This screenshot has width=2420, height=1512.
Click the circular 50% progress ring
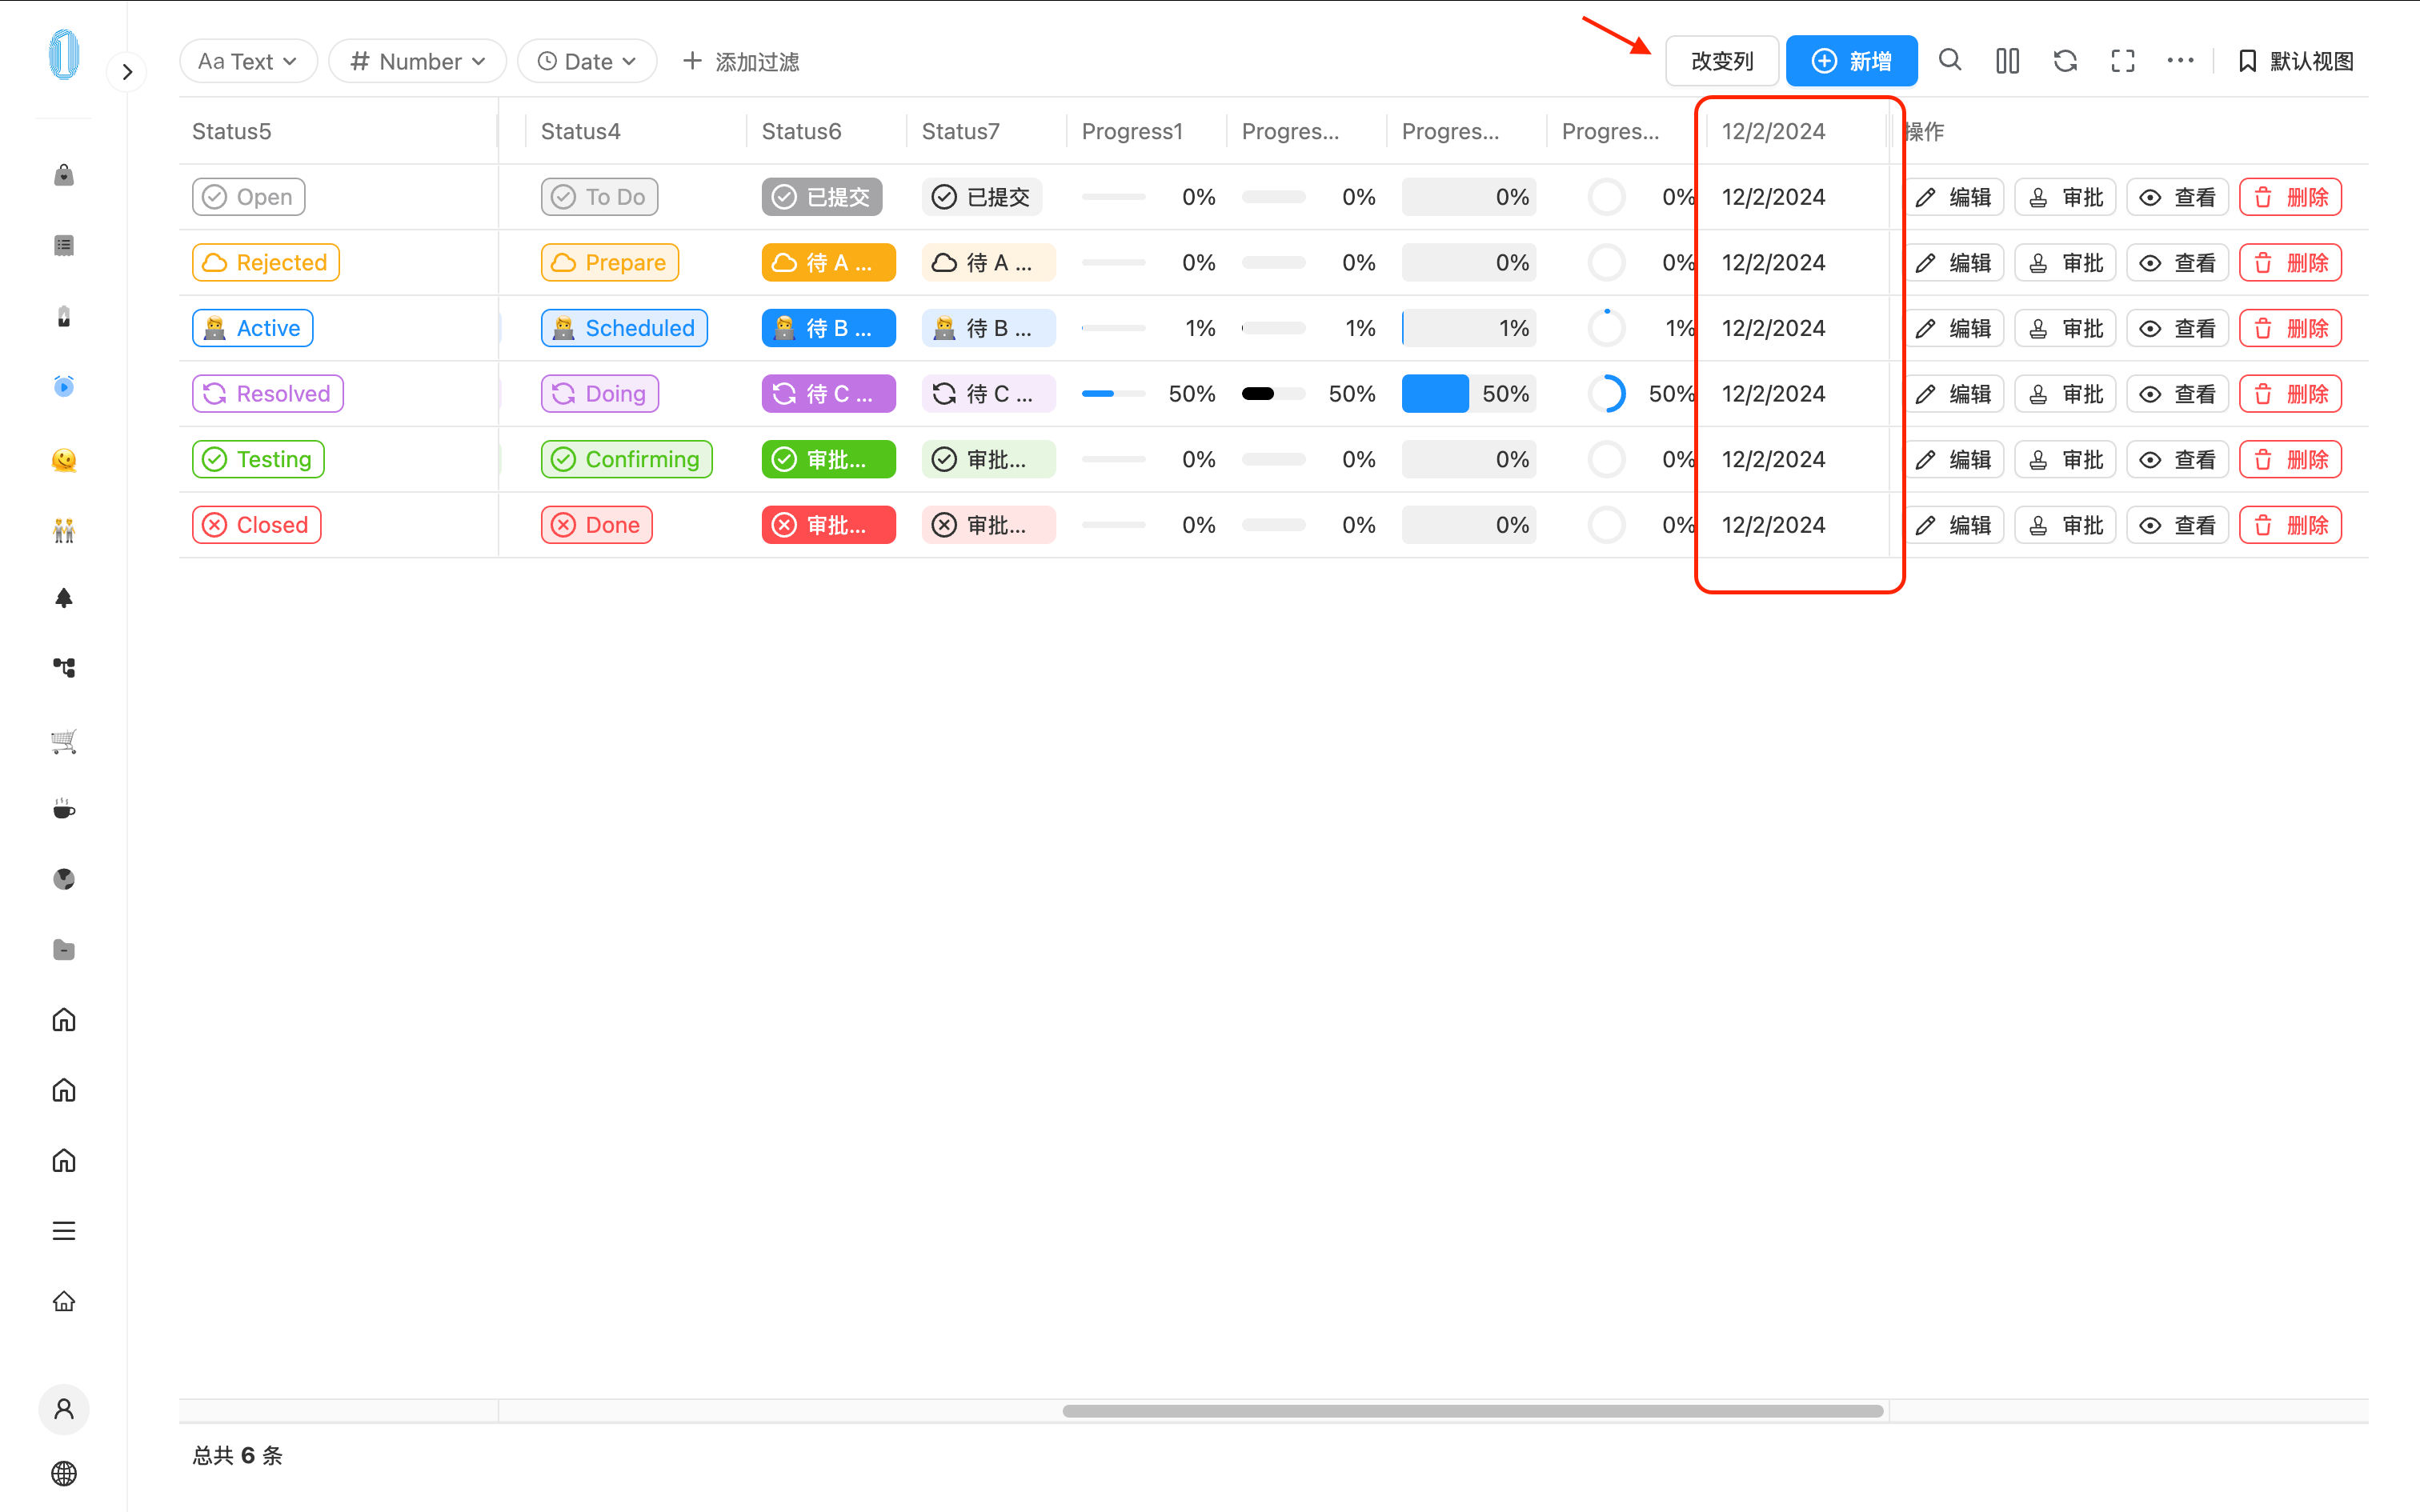(1607, 394)
